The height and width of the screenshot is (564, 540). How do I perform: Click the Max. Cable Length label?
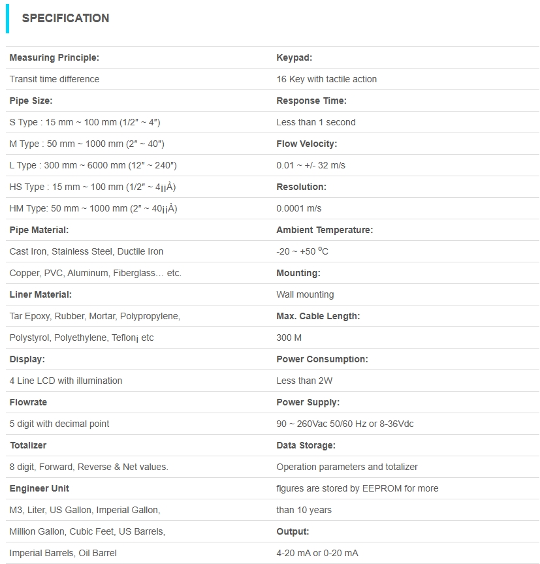coord(318,316)
